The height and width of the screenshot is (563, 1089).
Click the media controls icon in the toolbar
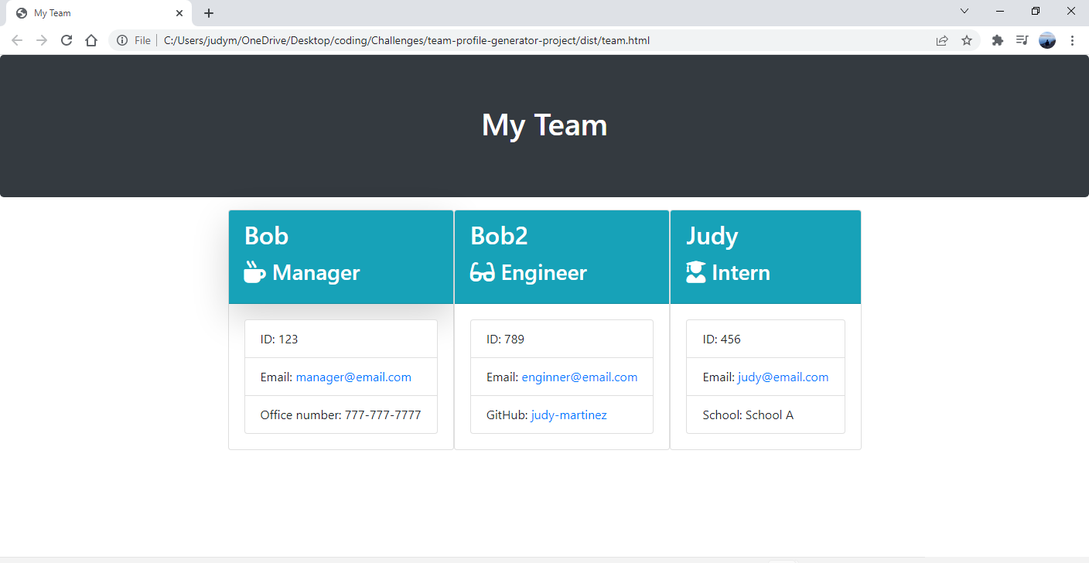tap(1022, 39)
